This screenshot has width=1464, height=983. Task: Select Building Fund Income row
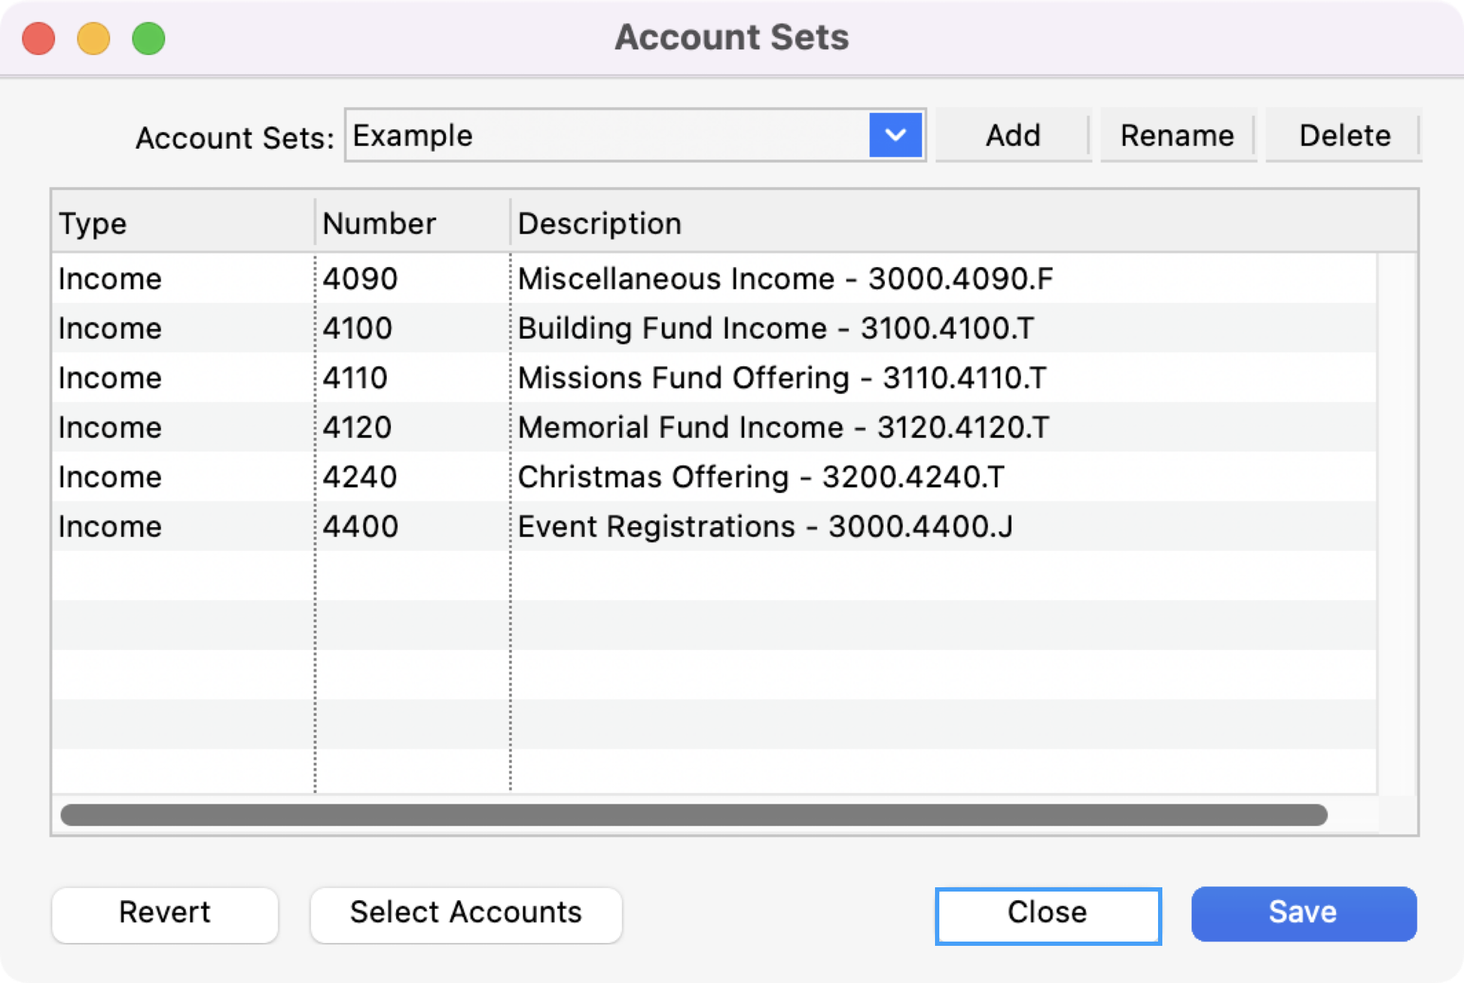pyautogui.click(x=715, y=329)
